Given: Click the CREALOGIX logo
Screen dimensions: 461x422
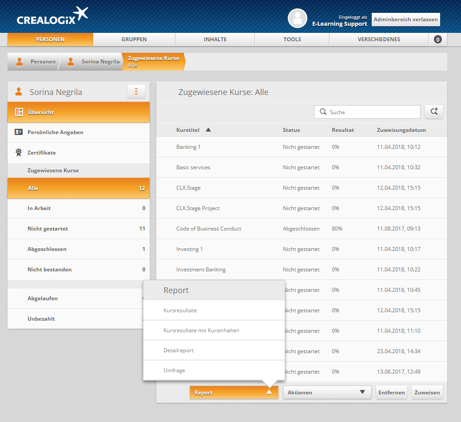Looking at the screenshot, I should pos(52,16).
